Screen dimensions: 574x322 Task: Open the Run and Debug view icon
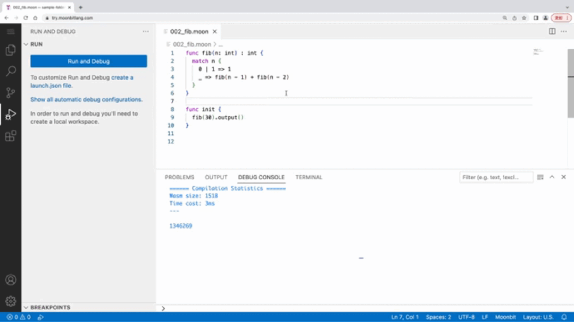click(x=11, y=114)
